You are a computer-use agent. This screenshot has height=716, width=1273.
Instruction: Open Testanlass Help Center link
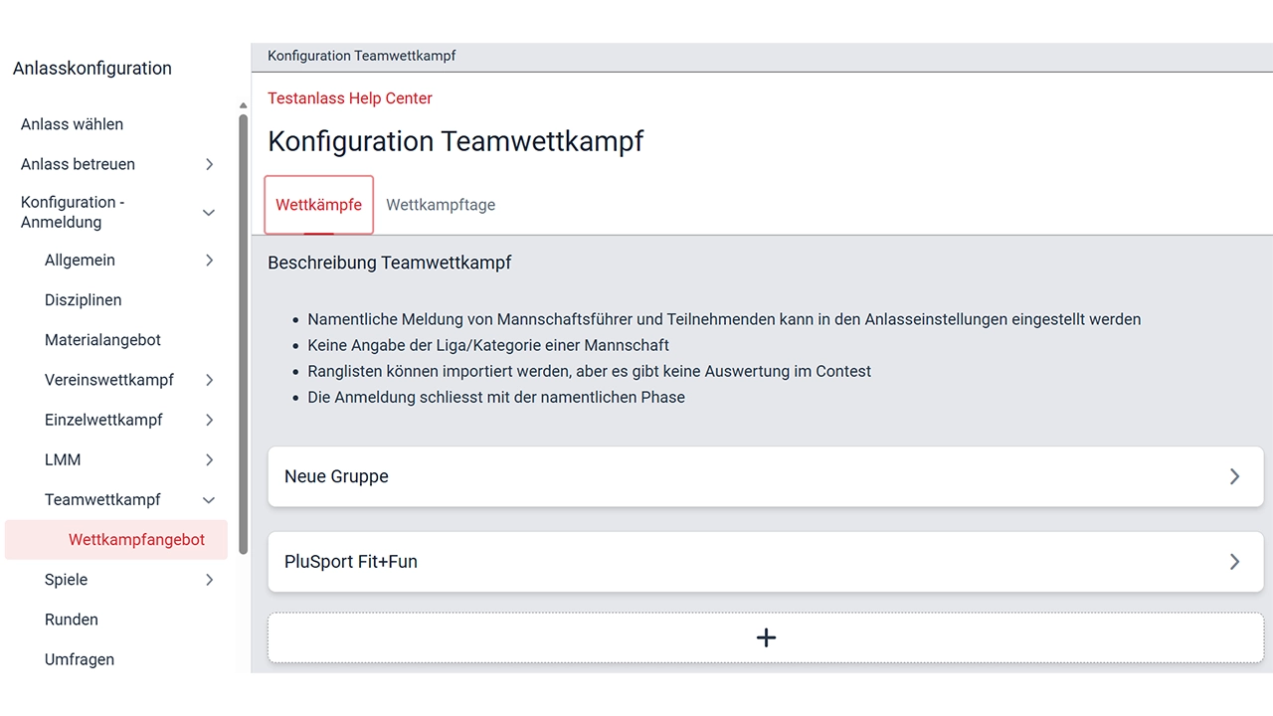point(350,98)
